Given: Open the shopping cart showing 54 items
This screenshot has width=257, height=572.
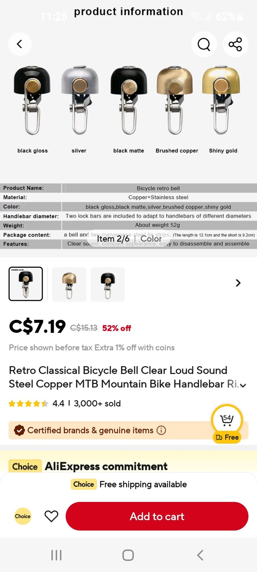Looking at the screenshot, I should [227, 419].
